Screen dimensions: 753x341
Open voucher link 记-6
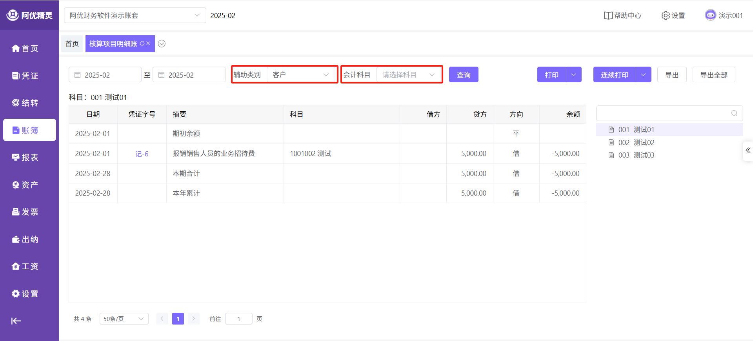coord(142,154)
